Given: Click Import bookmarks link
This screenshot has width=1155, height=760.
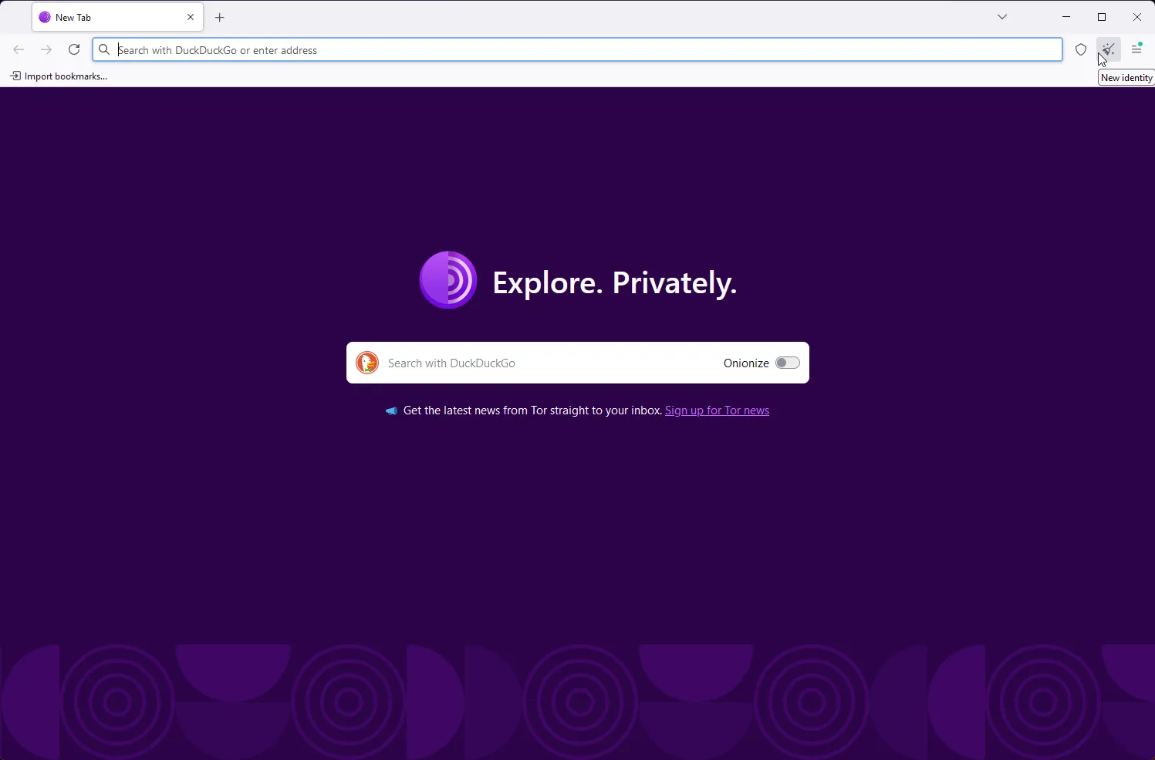Looking at the screenshot, I should (59, 76).
